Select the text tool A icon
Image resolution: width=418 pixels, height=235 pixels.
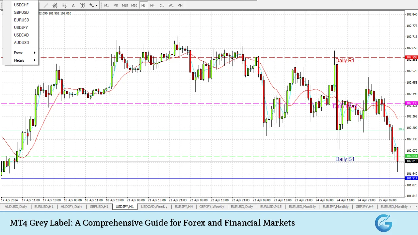73,5
